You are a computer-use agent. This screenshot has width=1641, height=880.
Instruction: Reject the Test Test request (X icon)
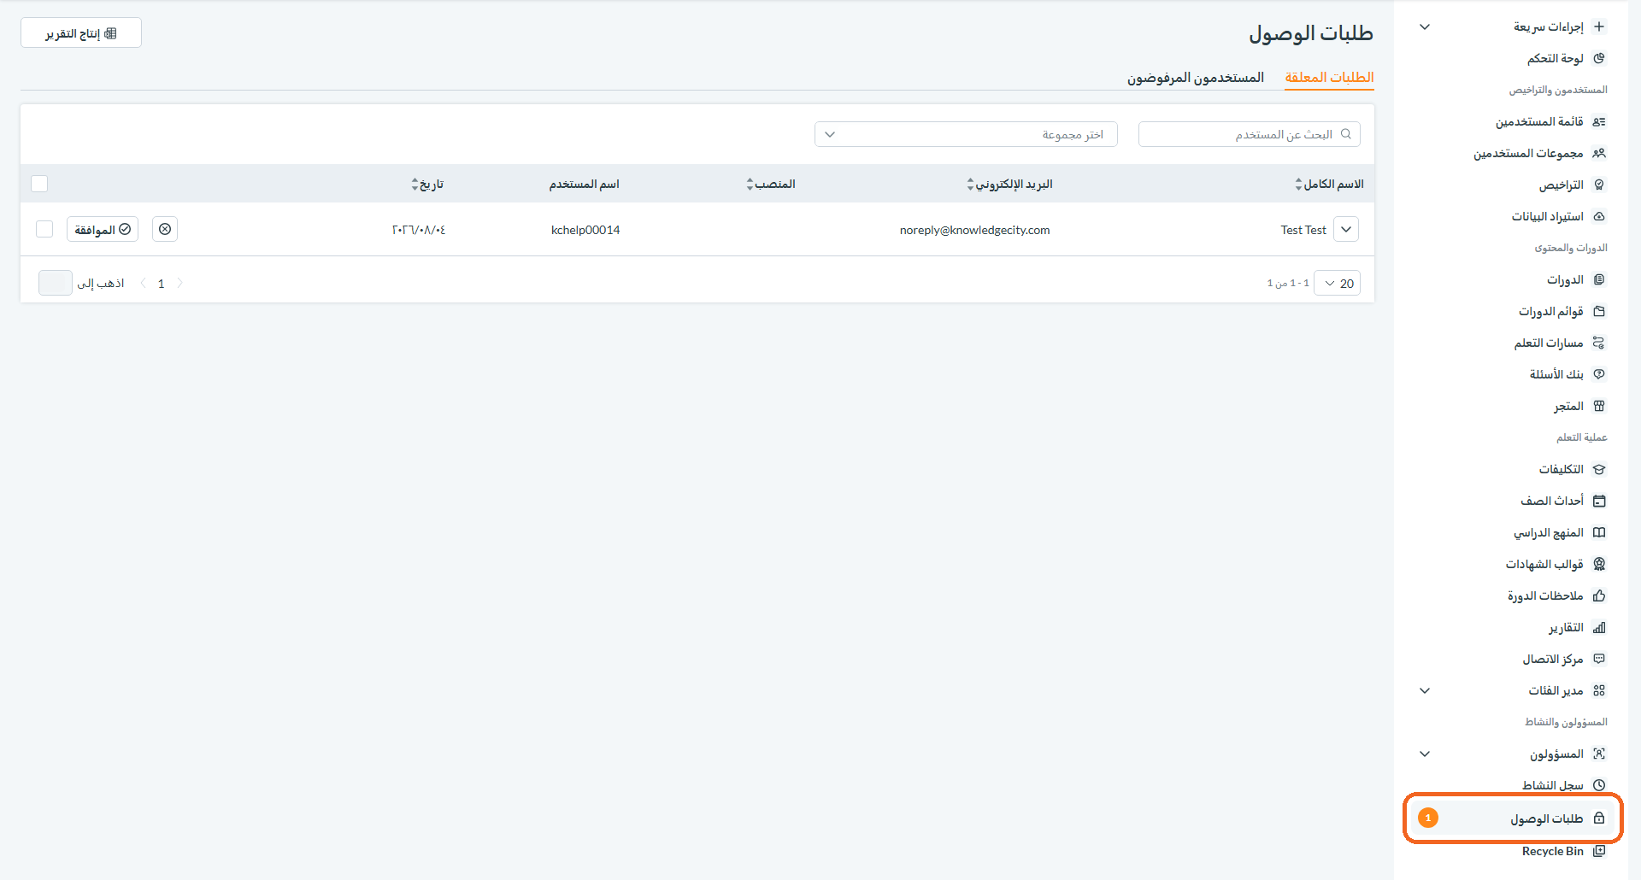[x=165, y=229]
